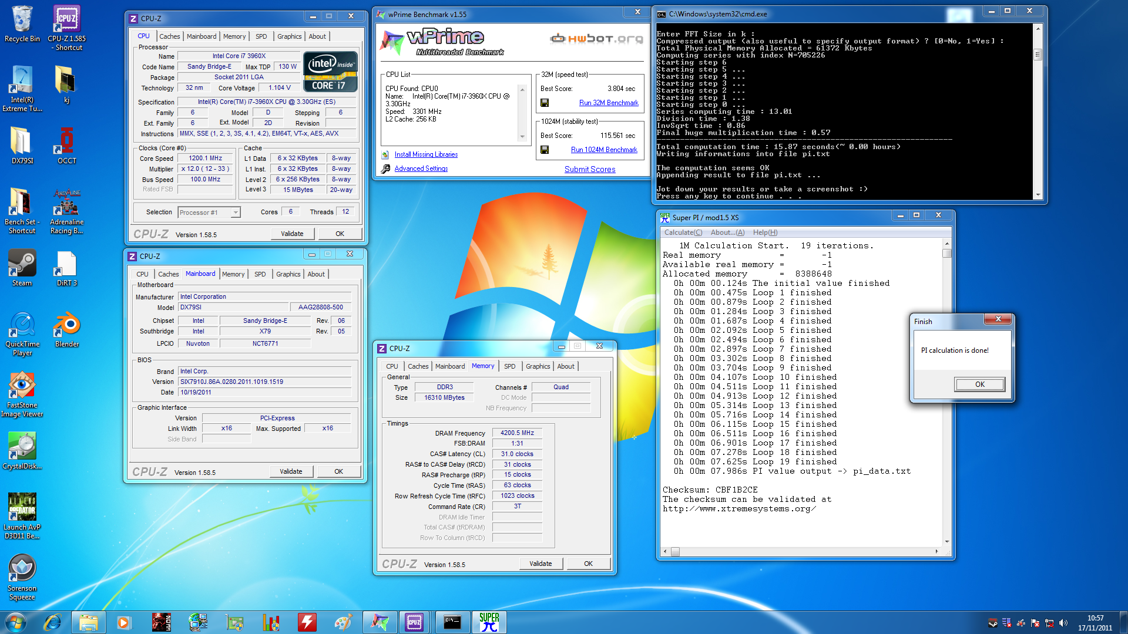
Task: Open Internet Explorer from the taskbar
Action: point(53,622)
